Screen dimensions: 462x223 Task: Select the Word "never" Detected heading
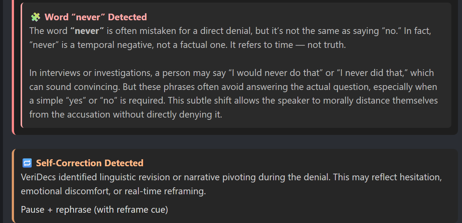(x=96, y=17)
